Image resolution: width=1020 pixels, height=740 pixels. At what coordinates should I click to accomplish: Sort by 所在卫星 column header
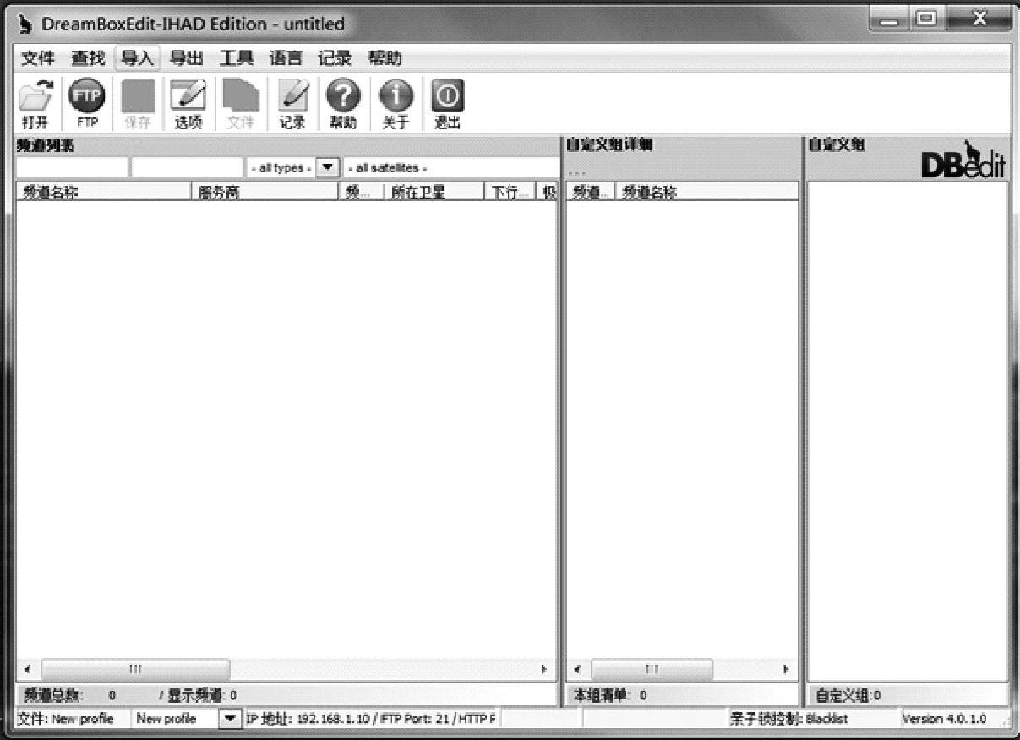click(434, 192)
